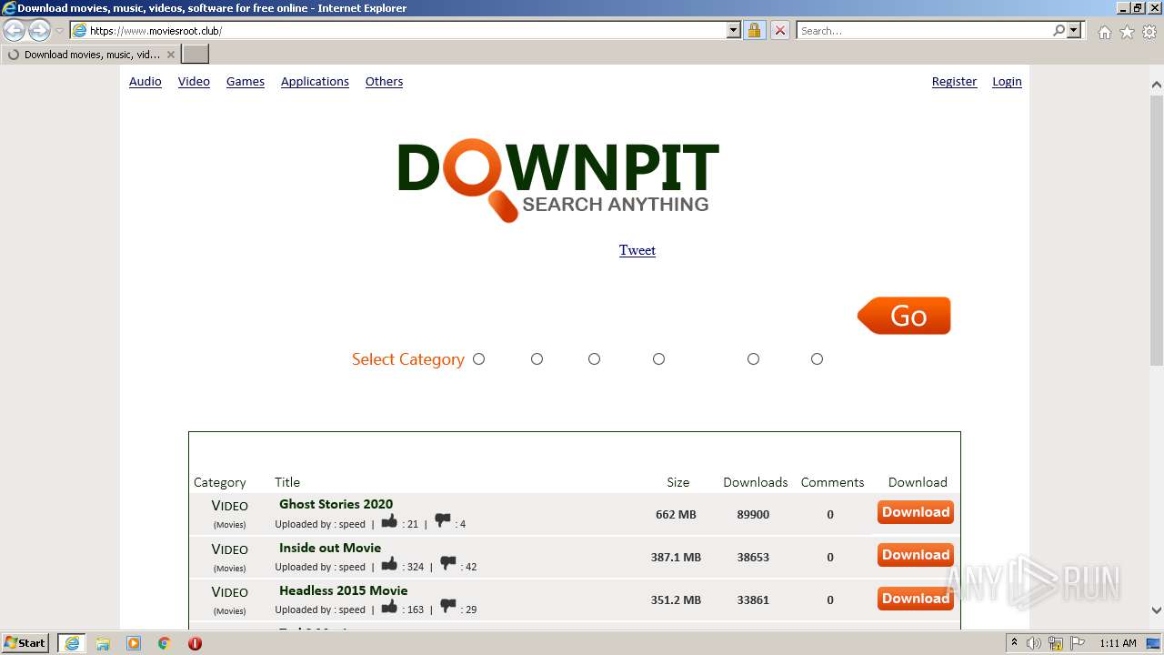Click thumbs up icon for Ghost Stories 2020

[x=389, y=521]
